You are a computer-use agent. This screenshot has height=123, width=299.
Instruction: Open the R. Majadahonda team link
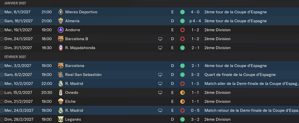(x=80, y=48)
